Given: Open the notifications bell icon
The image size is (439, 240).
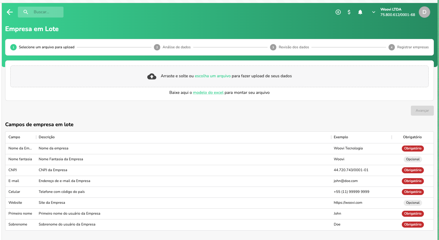Looking at the screenshot, I should coord(360,12).
